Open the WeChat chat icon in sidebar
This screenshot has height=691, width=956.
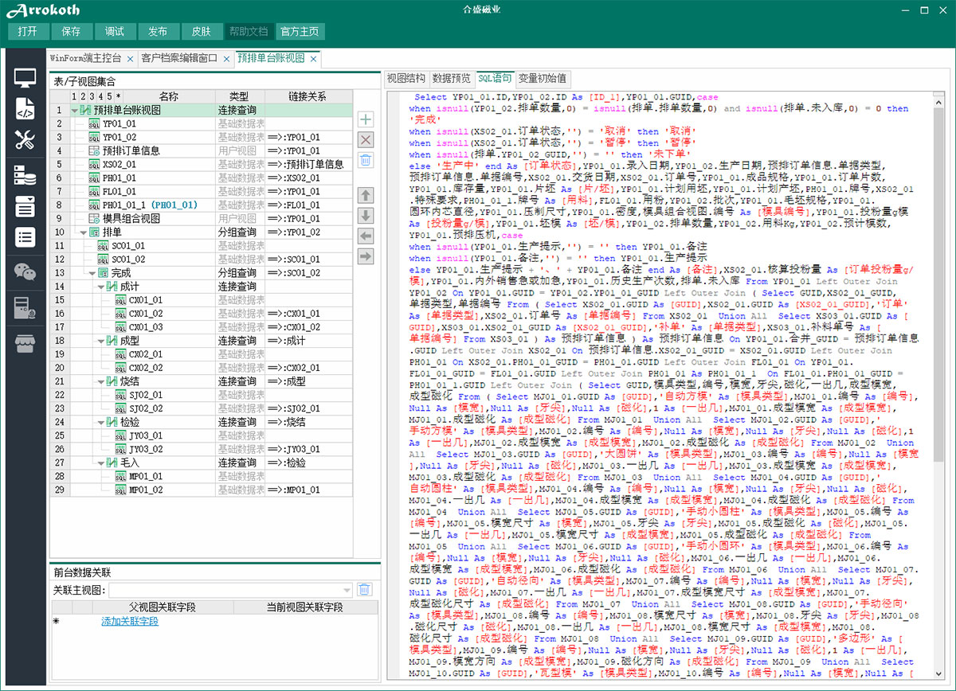[x=25, y=273]
